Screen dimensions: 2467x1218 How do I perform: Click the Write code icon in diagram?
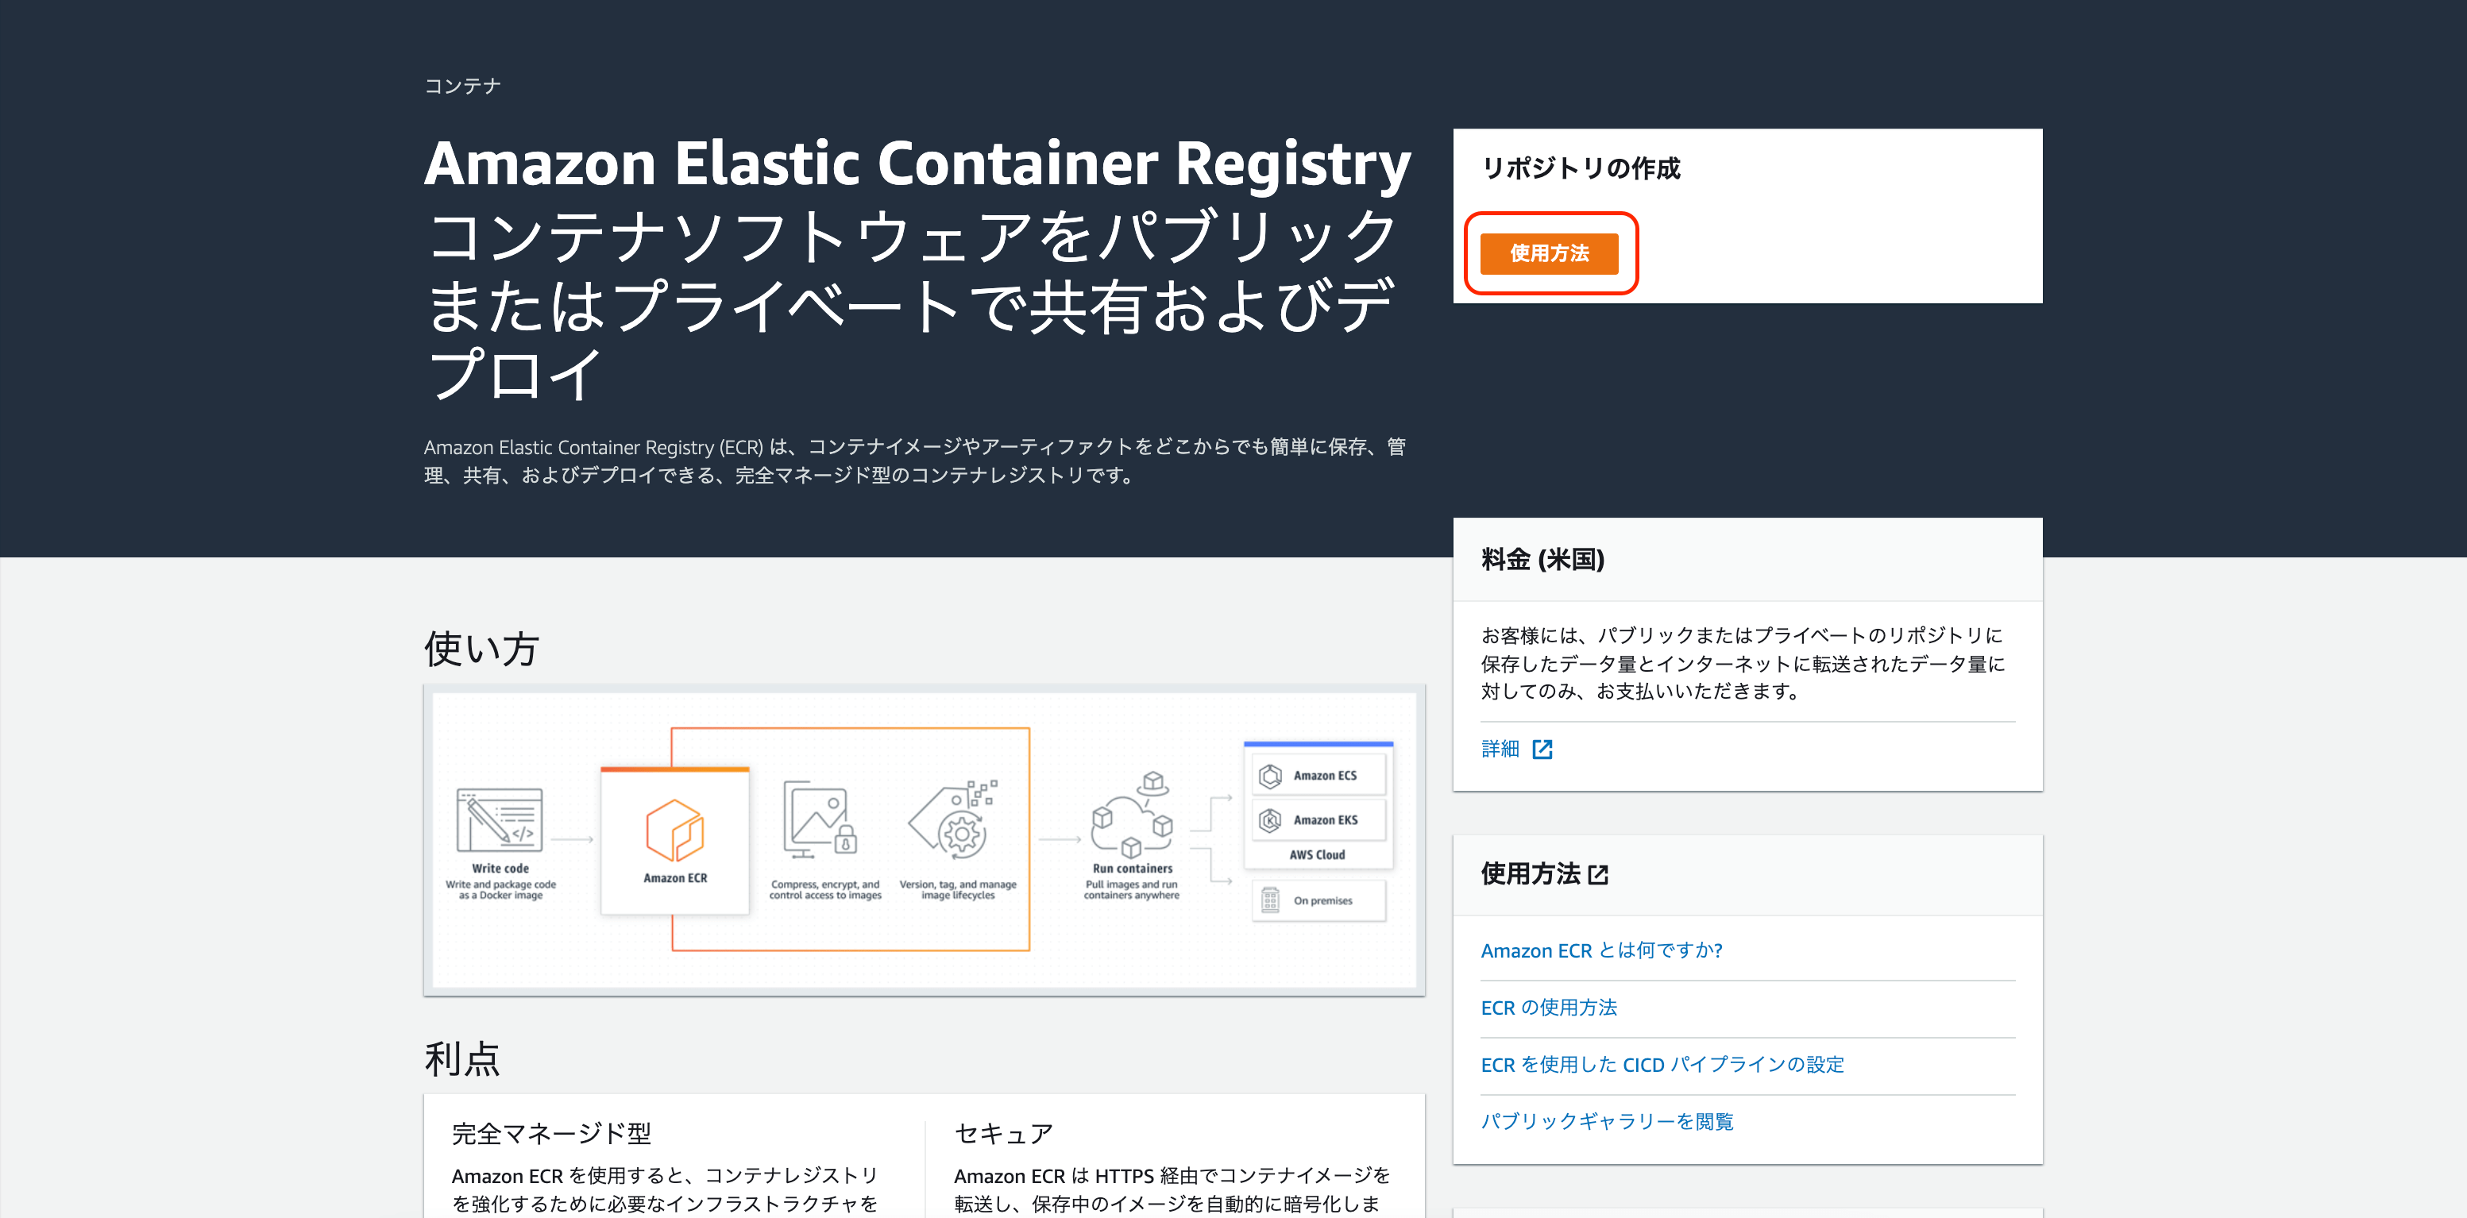pos(499,821)
